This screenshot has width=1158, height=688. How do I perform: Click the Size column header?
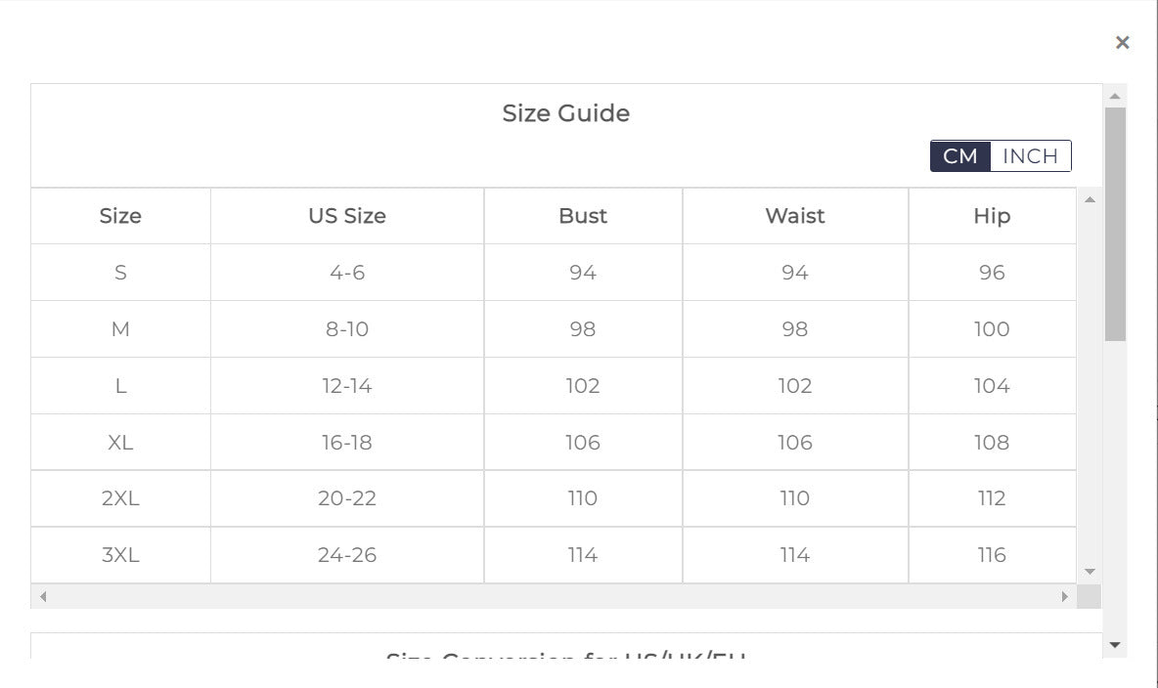pos(120,216)
